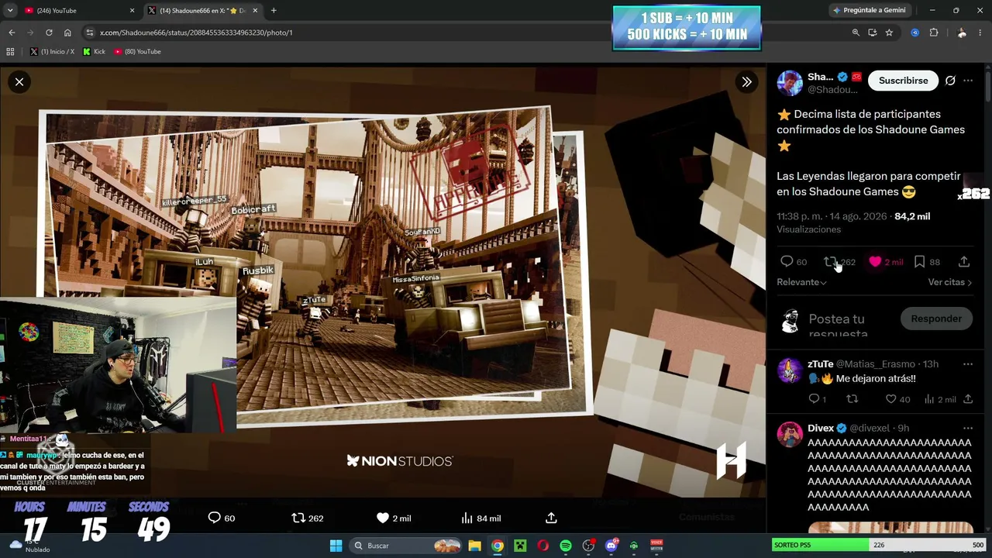Launch Minecraft from the taskbar
The width and height of the screenshot is (992, 558).
tap(520, 546)
